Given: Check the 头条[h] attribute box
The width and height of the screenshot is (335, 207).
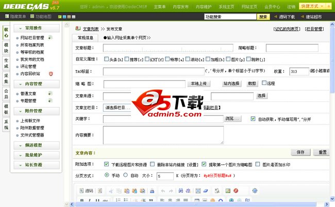Looking at the screenshot, I should pos(106,59).
